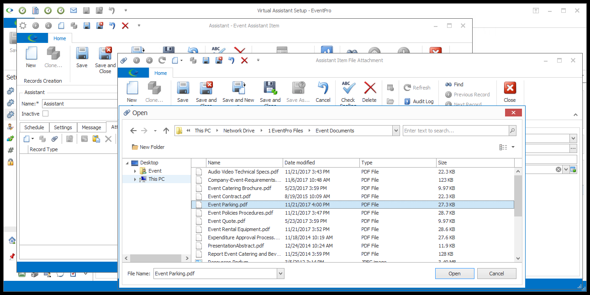Click the New icon in Event Assistant Item ribbon
This screenshot has height=295, width=590.
point(31,53)
